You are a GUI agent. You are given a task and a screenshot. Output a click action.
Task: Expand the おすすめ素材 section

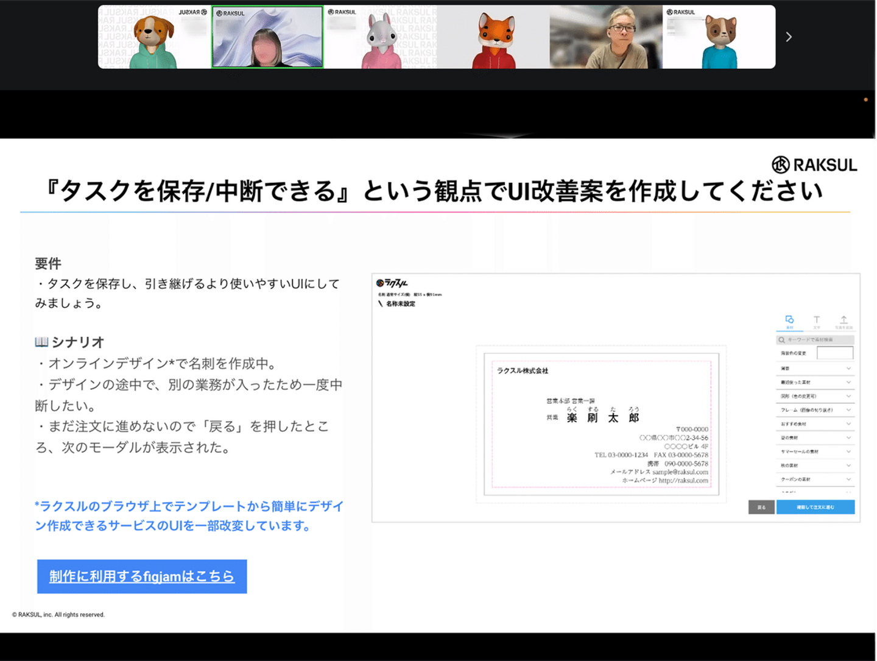[815, 424]
